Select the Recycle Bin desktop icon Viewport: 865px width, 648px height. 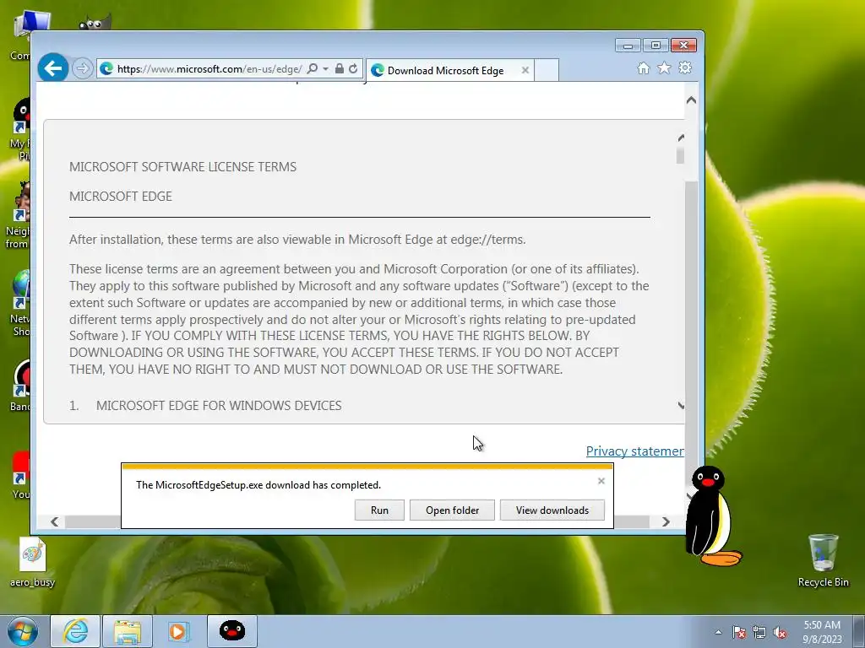pos(823,560)
